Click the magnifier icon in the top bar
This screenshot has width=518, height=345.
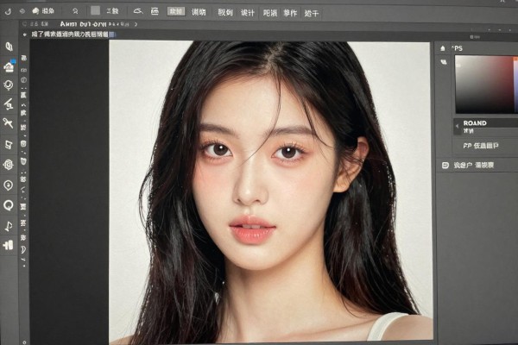coord(75,11)
